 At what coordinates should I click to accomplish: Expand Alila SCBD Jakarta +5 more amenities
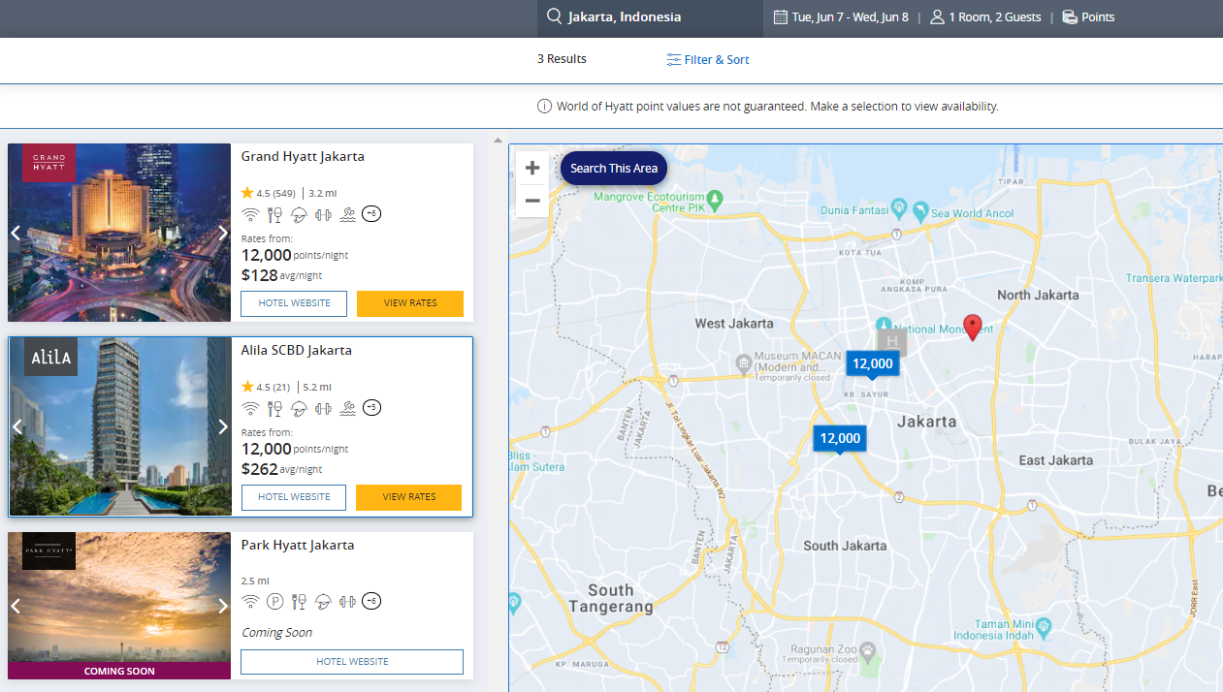coord(371,408)
